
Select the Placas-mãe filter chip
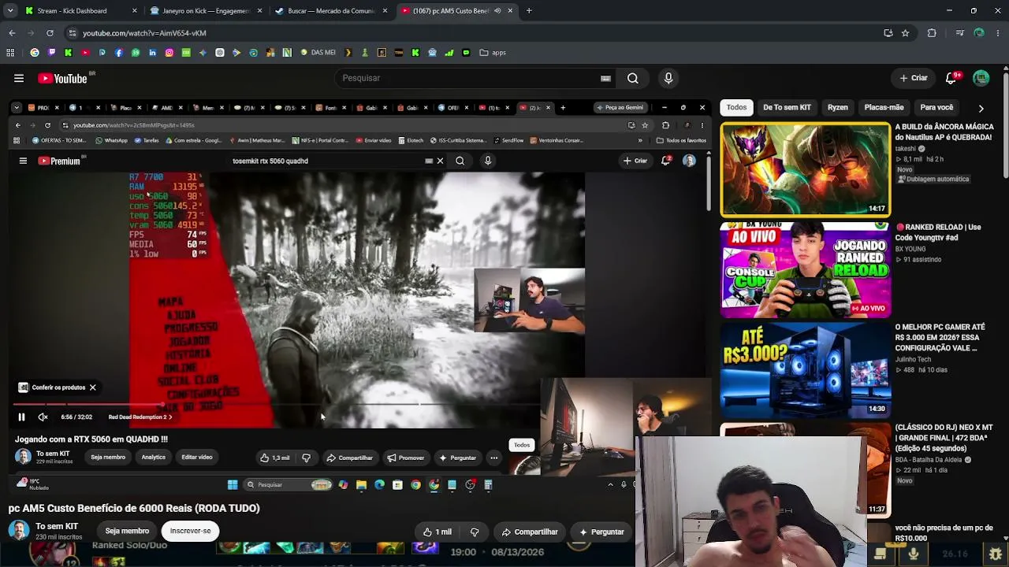coord(884,107)
